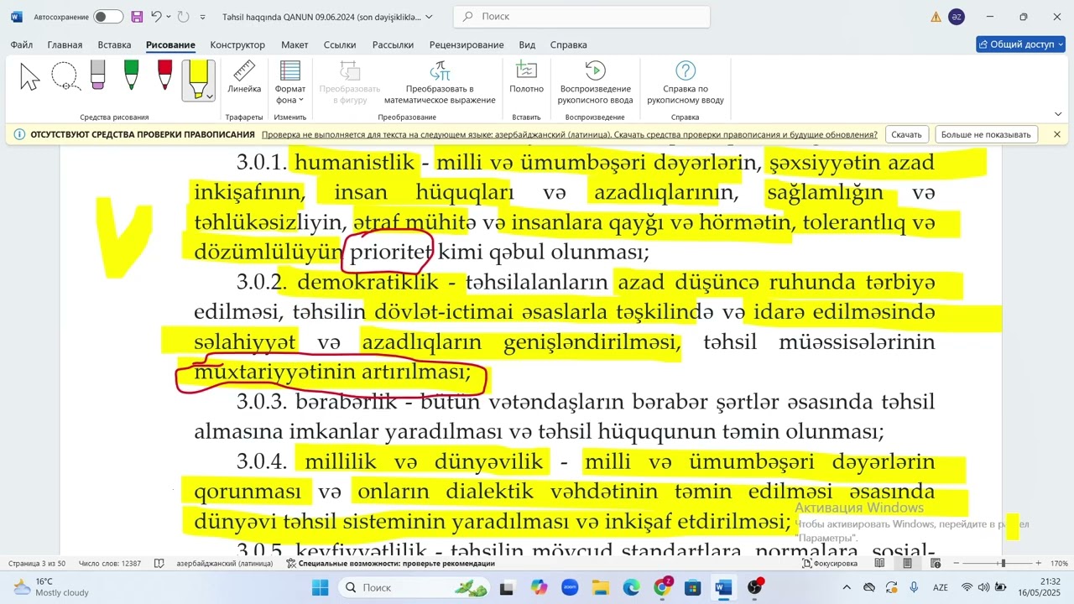Dismiss the spellcheck notification bar
1074x604 pixels.
tap(1057, 134)
